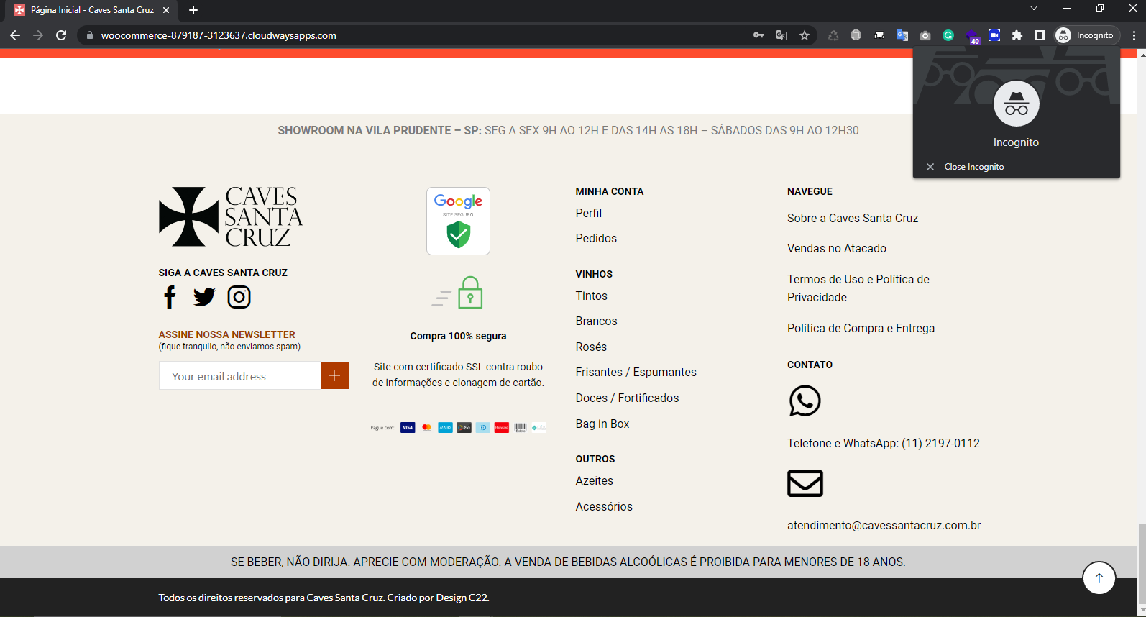Click the recycle-style extension icon

(833, 35)
